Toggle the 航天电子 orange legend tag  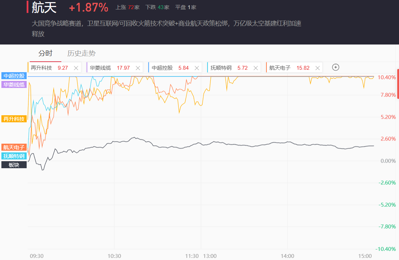click(14, 147)
